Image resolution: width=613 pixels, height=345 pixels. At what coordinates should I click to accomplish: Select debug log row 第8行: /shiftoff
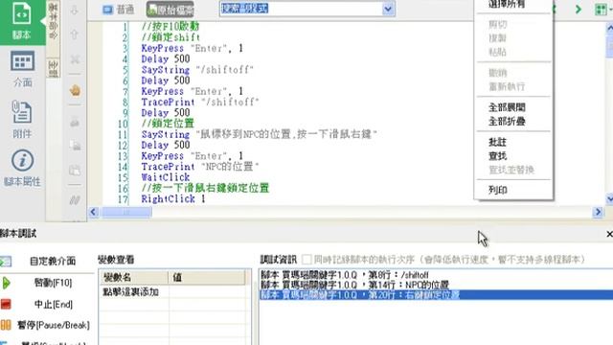click(345, 275)
